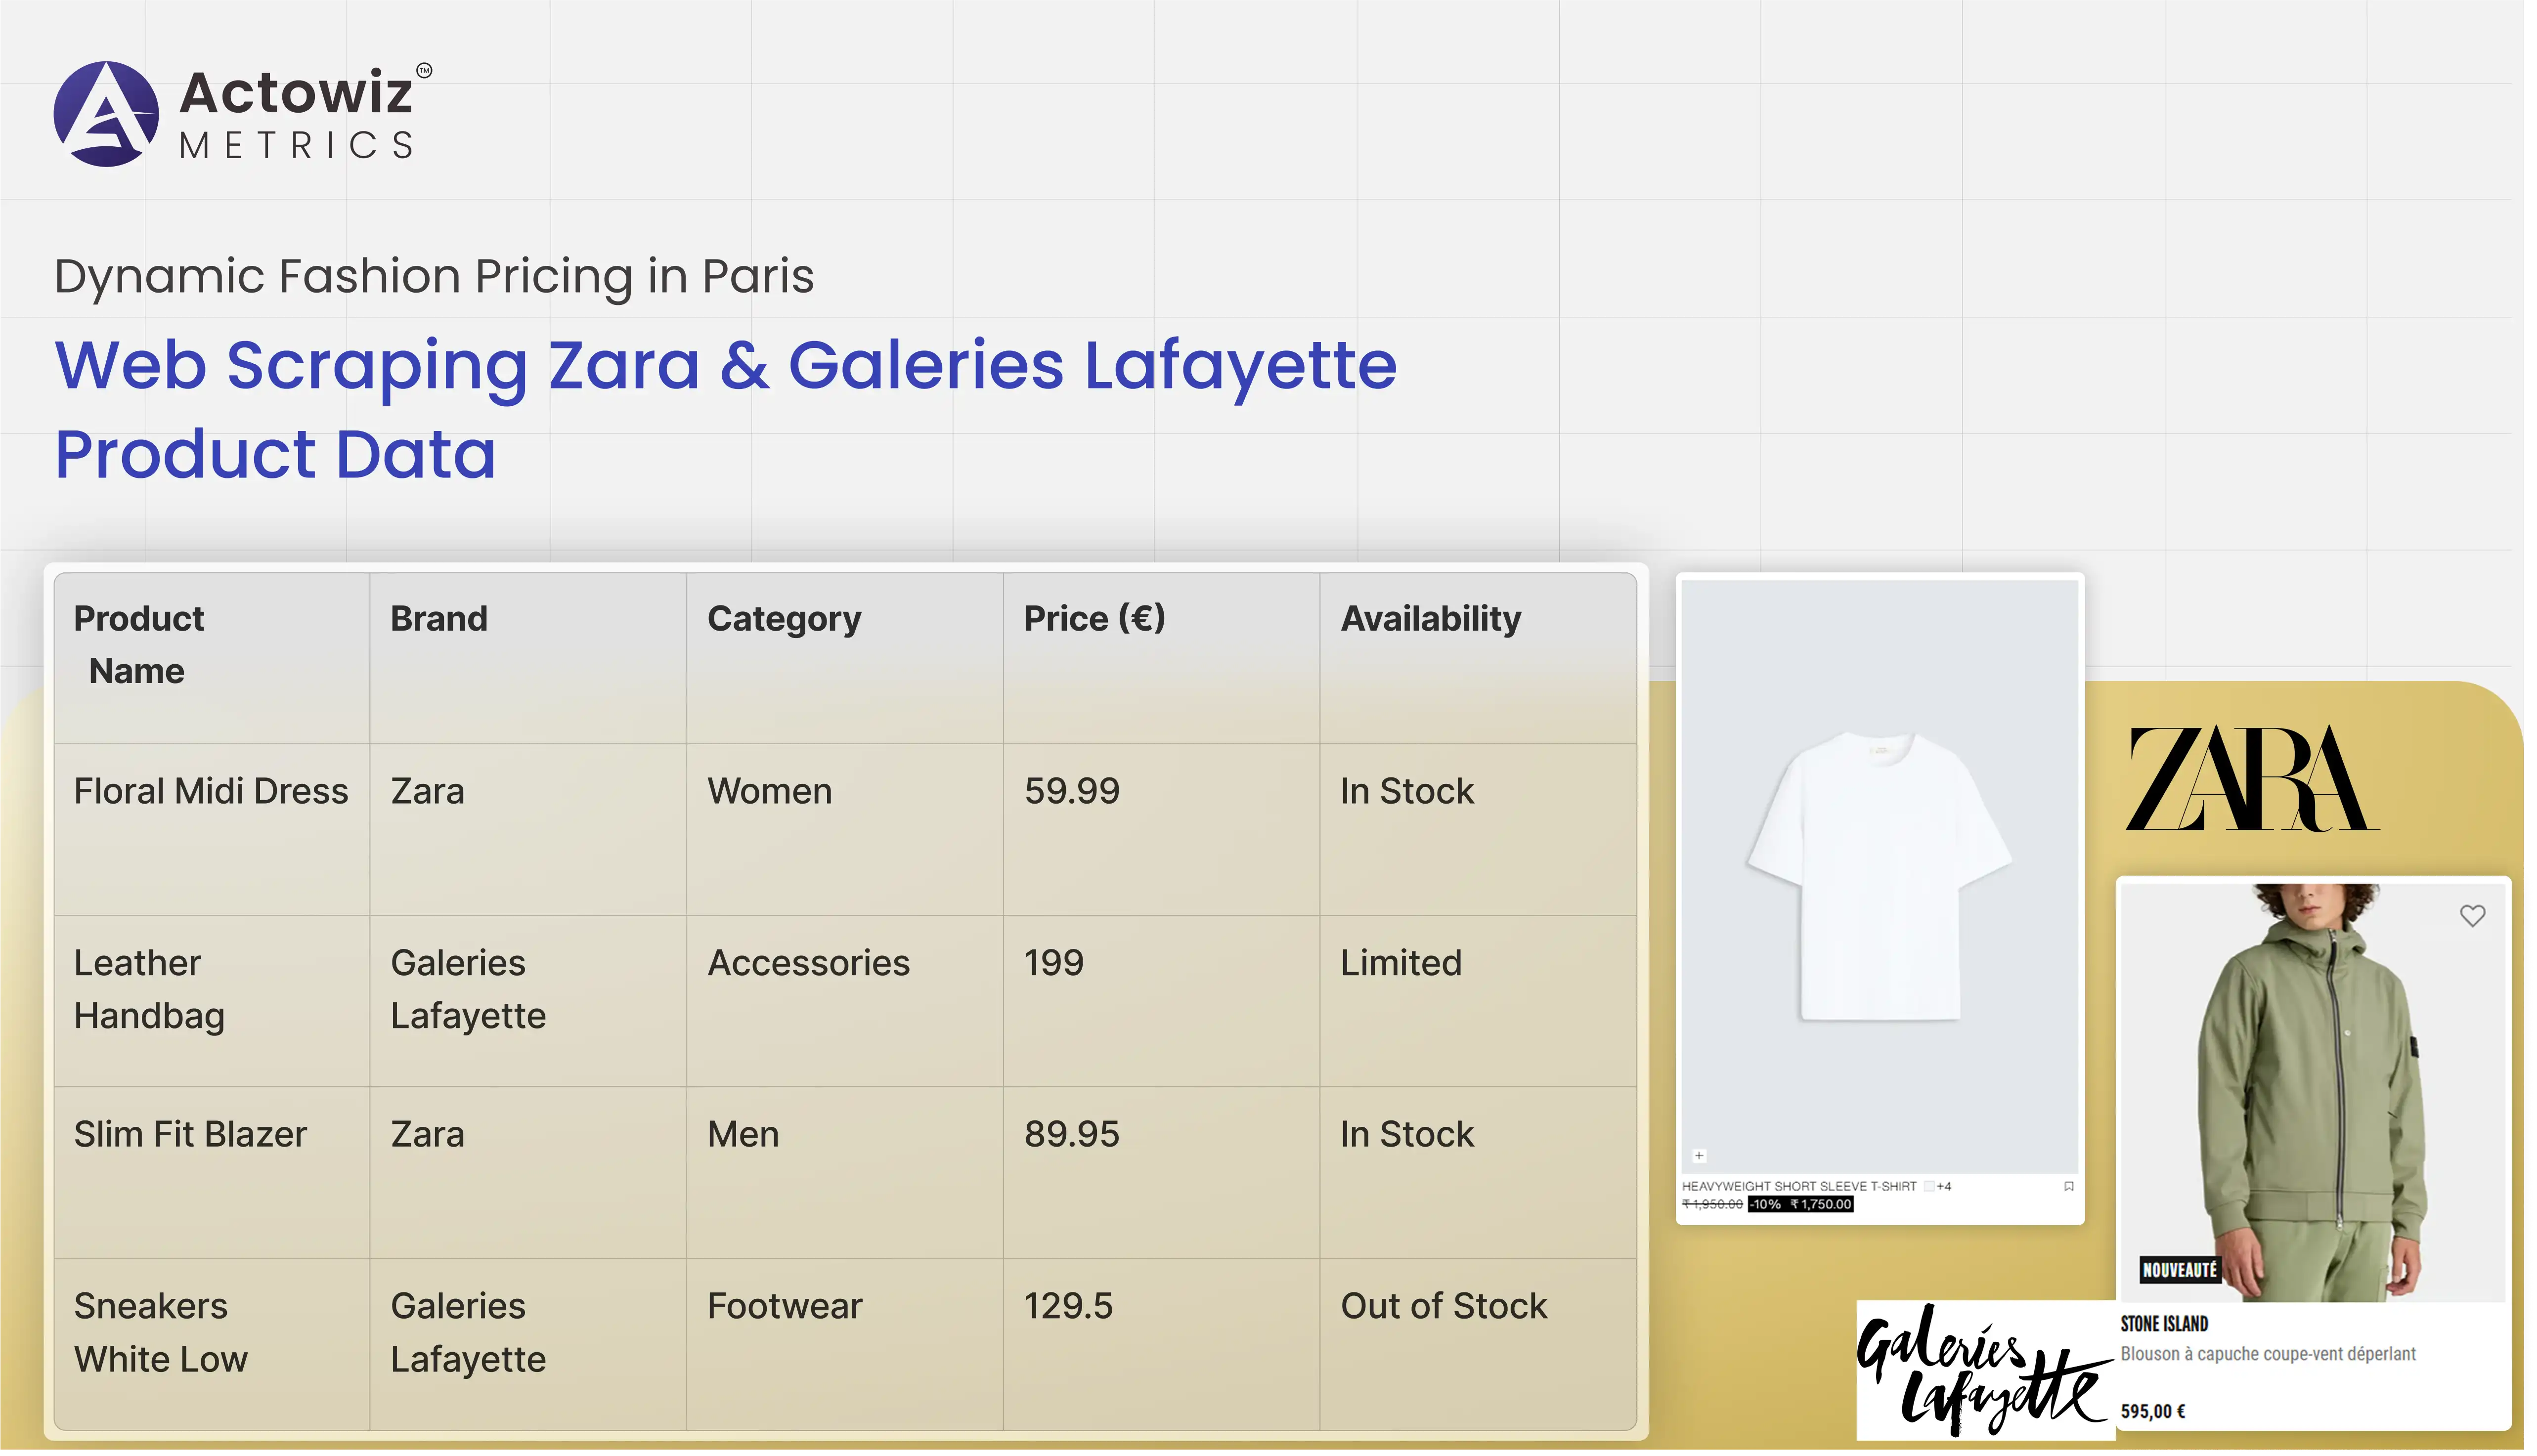2537x1456 pixels.
Task: Click the Price (€) column header
Action: point(1094,619)
